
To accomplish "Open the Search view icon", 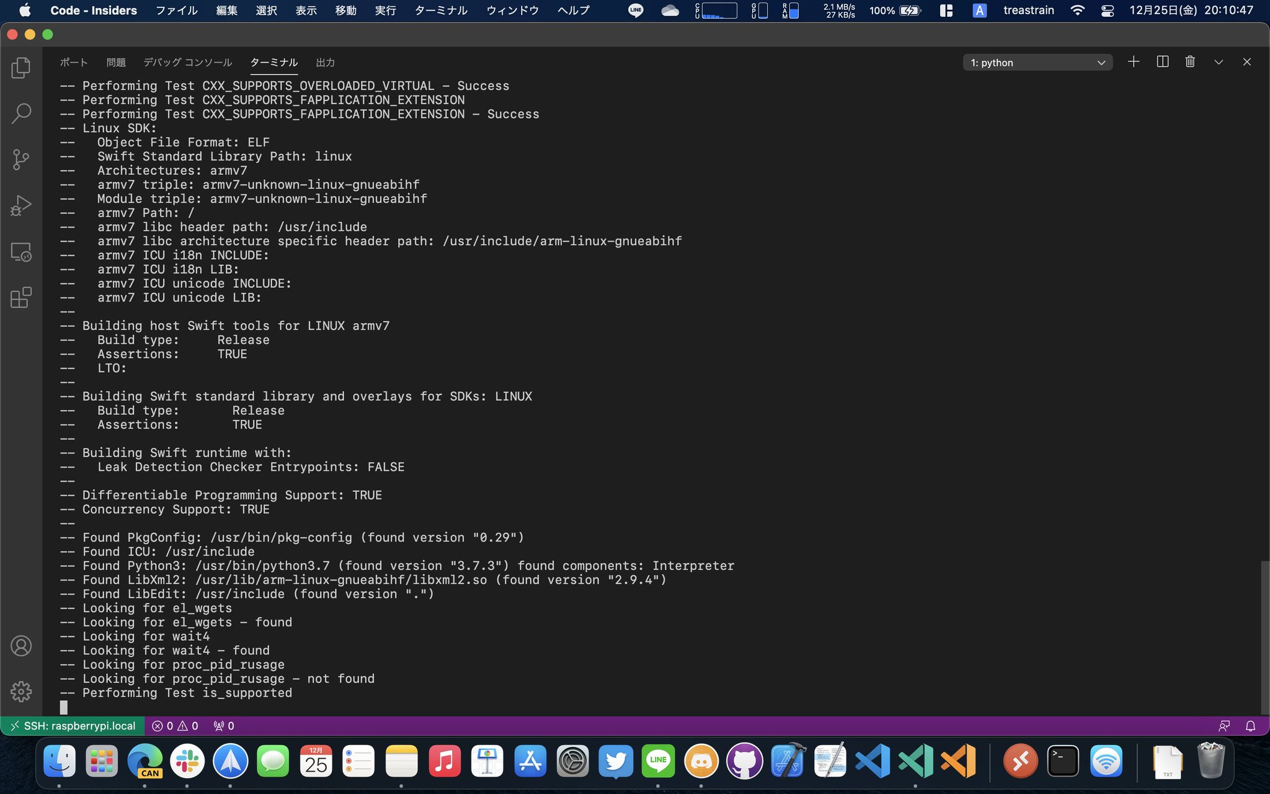I will [21, 114].
